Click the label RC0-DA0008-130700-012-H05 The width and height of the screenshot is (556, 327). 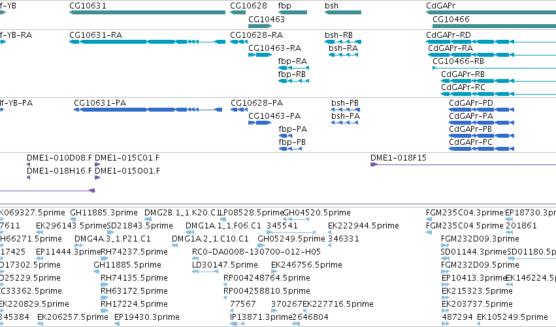(x=256, y=252)
